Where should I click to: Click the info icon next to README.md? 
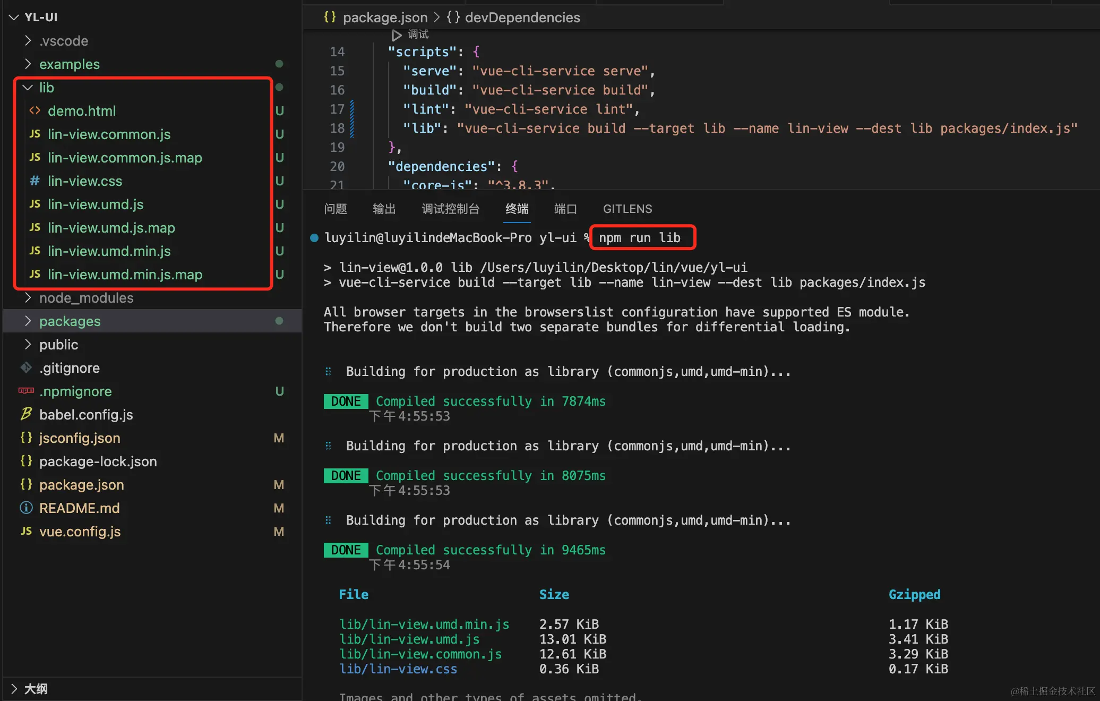point(26,508)
